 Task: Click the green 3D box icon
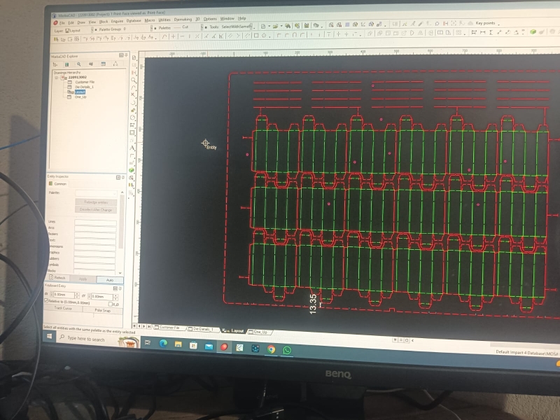coord(132,170)
